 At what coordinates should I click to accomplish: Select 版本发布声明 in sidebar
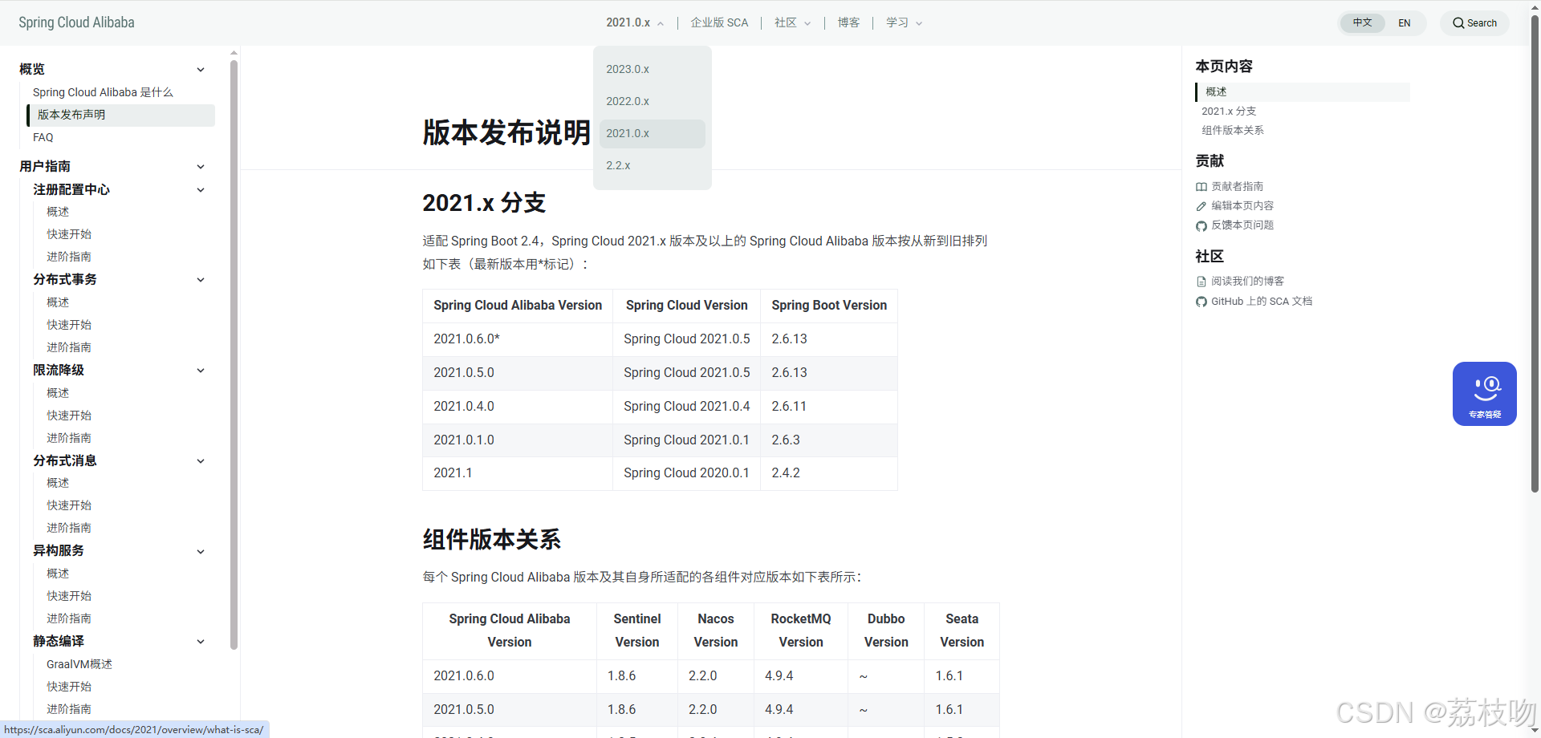(x=120, y=115)
